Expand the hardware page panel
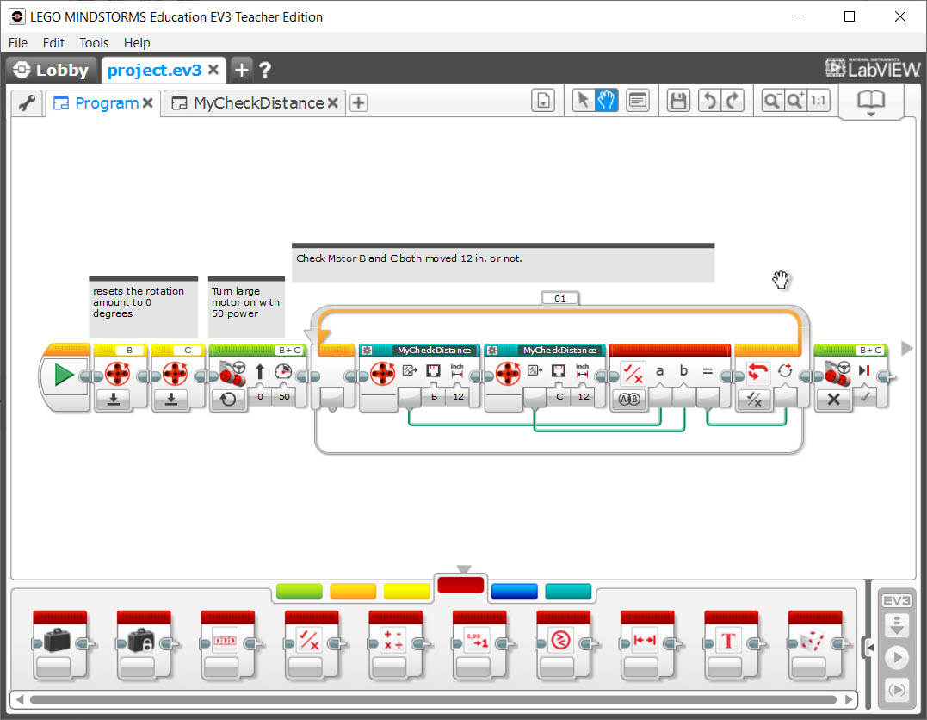Screen dimensions: 927x720 coord(869,648)
